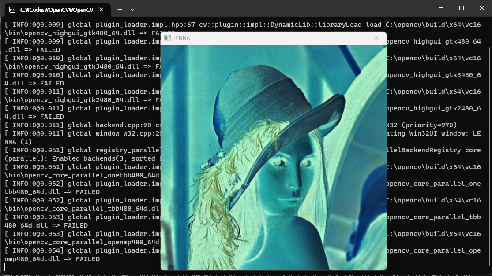Click the LENNA window app icon
The height and width of the screenshot is (276, 492).
click(168, 38)
